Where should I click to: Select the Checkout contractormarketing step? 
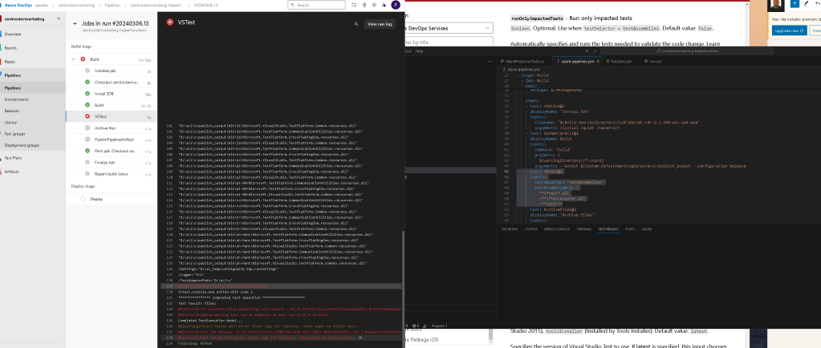point(112,82)
